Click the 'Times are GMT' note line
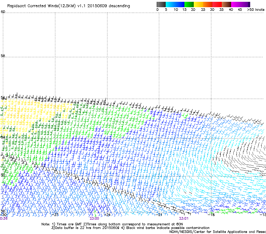 (x=112, y=224)
